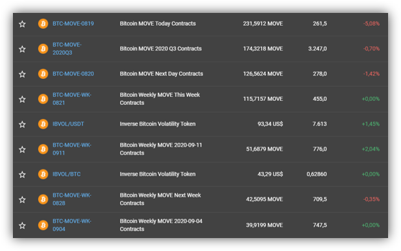The height and width of the screenshot is (251, 401).
Task: Click 'Bitcoin MOVE 2020 Q3 Contracts' text
Action: [161, 49]
